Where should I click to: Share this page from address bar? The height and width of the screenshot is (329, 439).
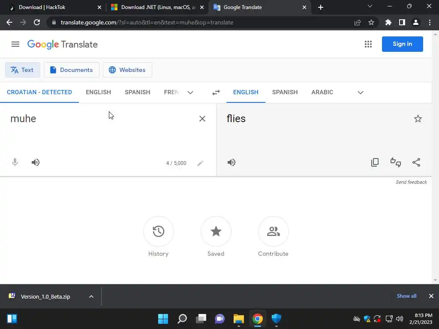pyautogui.click(x=358, y=22)
